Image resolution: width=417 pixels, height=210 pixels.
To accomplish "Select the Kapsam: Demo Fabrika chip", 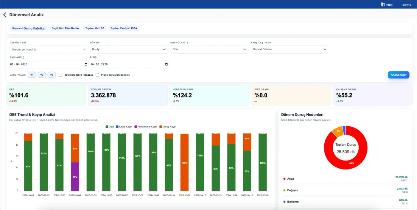I will (x=28, y=28).
